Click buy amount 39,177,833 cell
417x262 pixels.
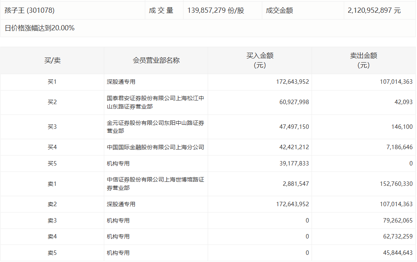click(292, 164)
